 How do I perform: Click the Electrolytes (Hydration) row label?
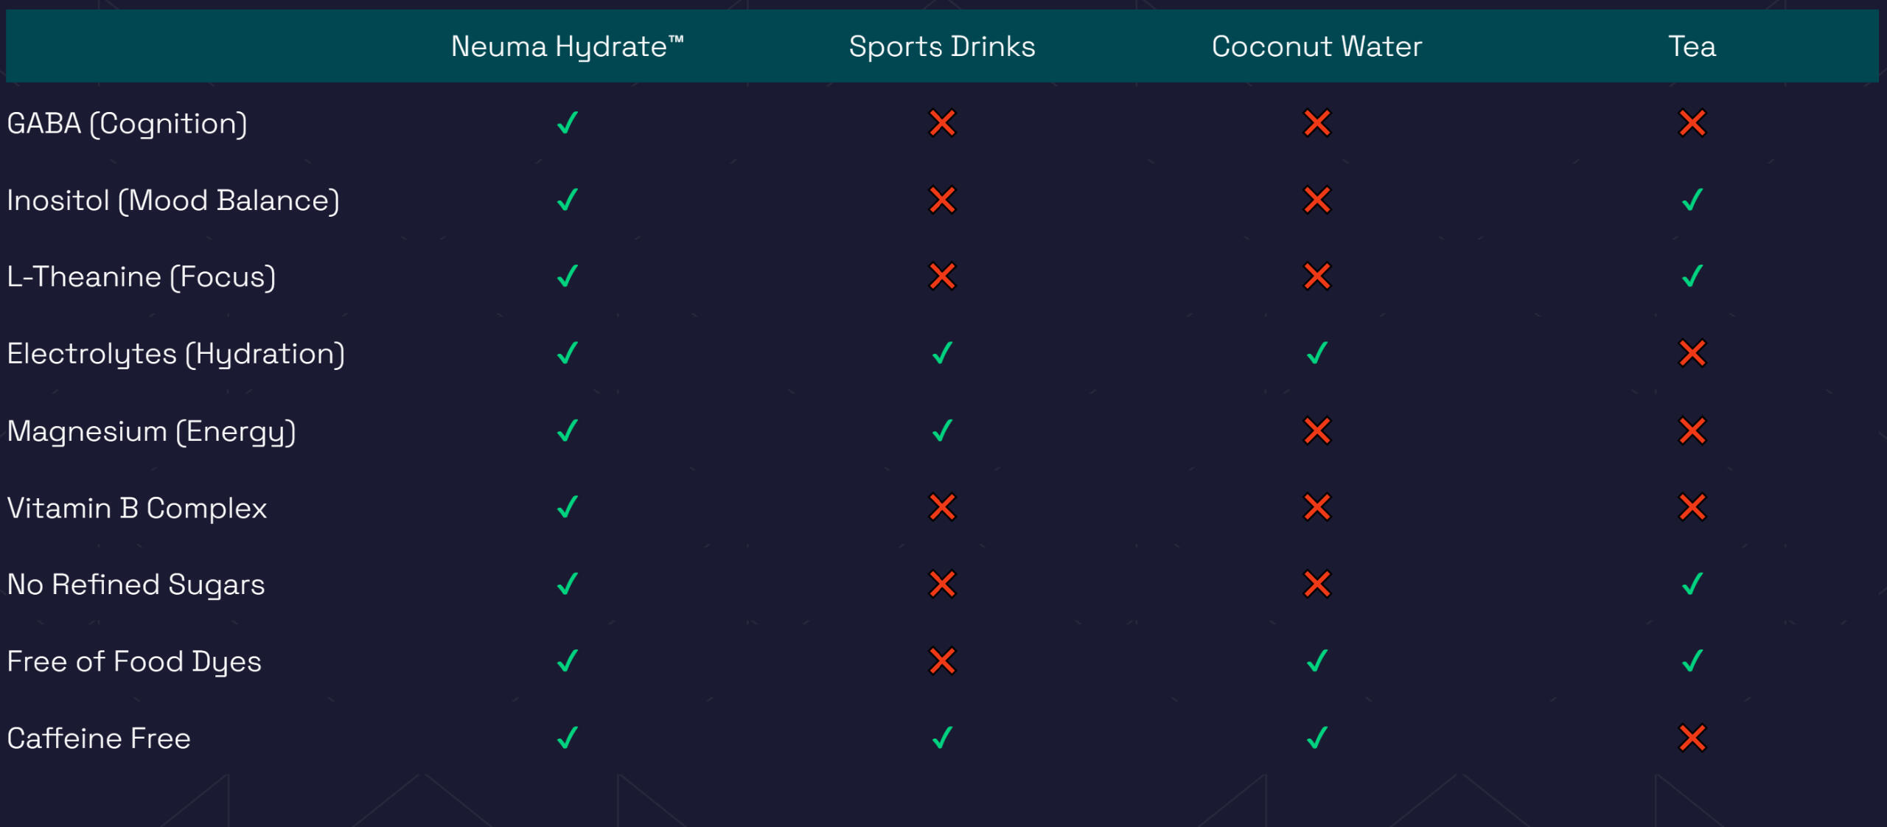point(175,355)
